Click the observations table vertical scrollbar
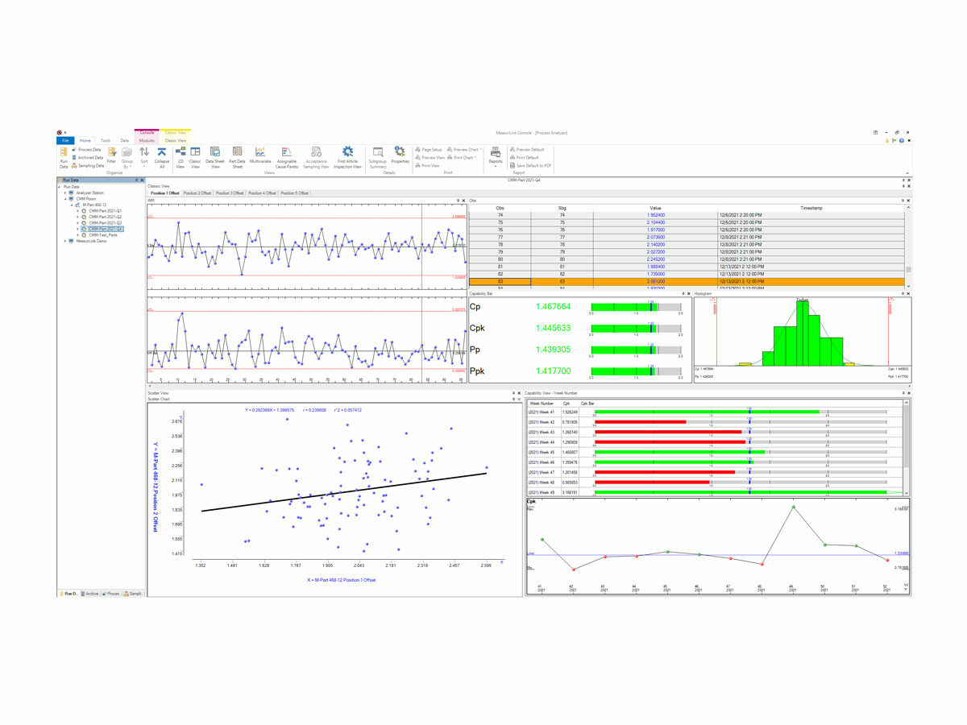967x725 pixels. [x=908, y=248]
